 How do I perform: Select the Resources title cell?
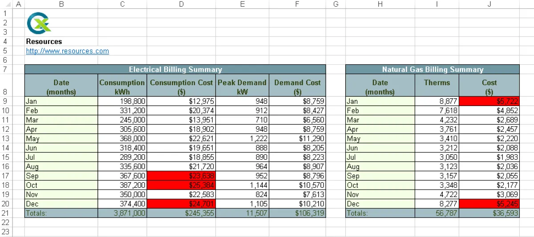(x=44, y=42)
